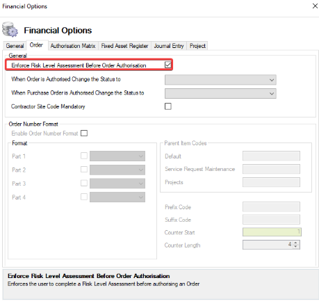This screenshot has height=301, width=319.
Task: Open the When Order is Authorised status dropdown
Action: (220, 80)
